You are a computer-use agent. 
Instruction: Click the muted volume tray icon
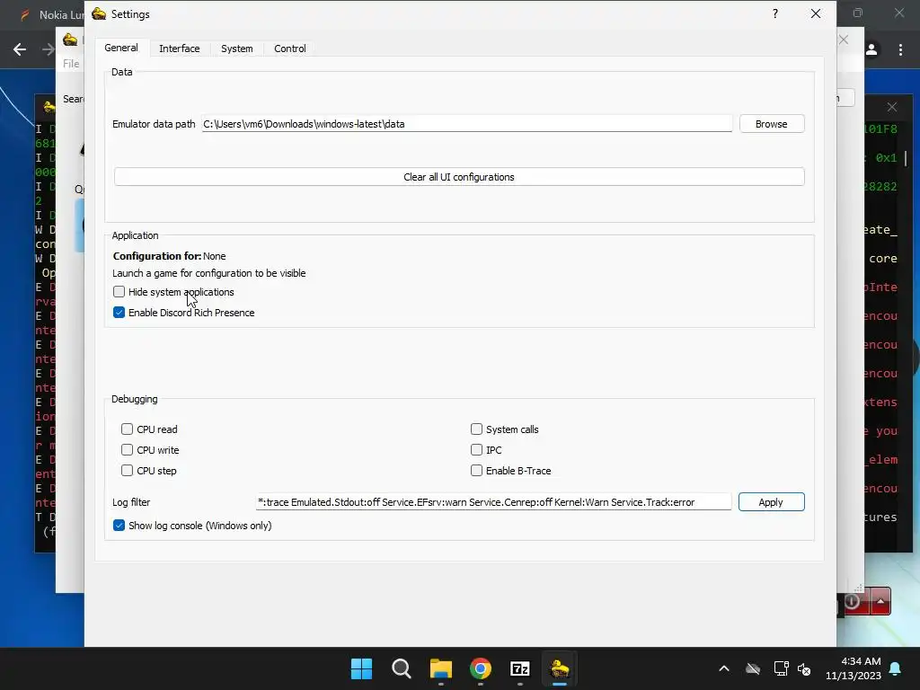coord(804,668)
